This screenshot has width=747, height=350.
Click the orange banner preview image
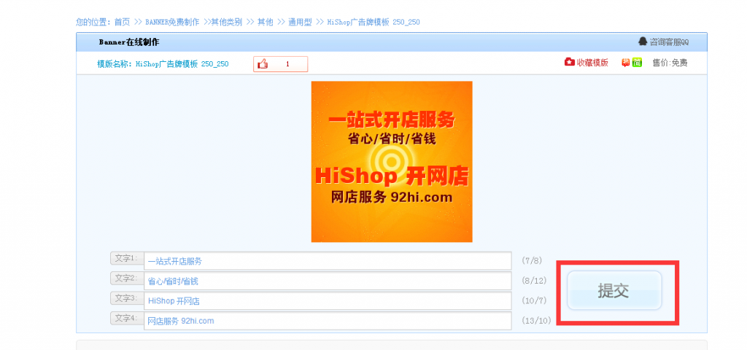[392, 161]
